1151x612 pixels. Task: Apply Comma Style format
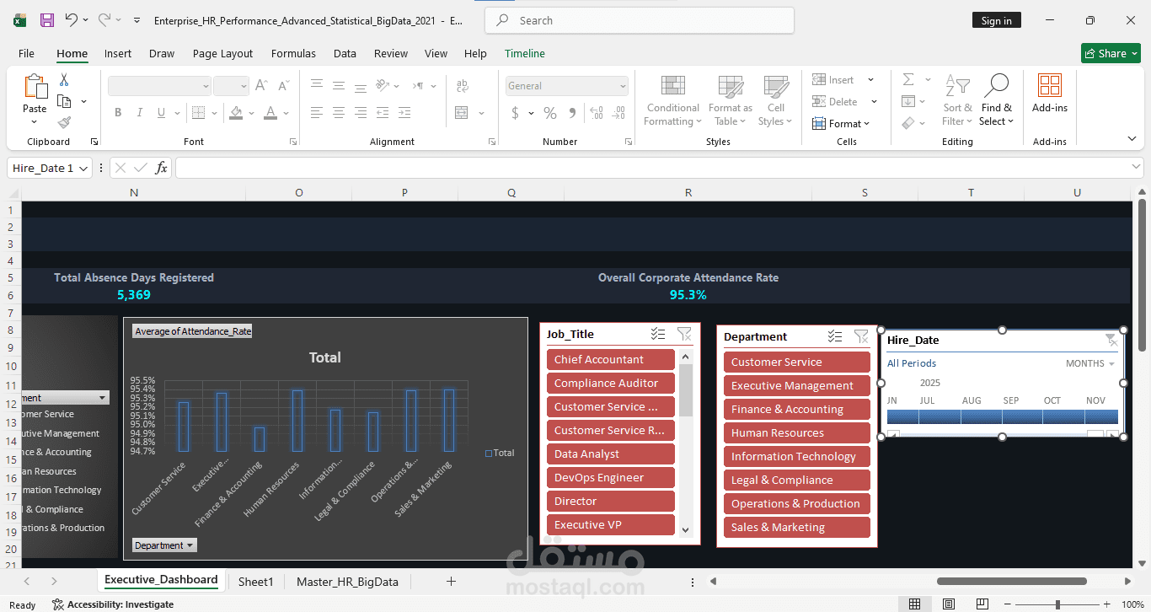[x=574, y=113]
